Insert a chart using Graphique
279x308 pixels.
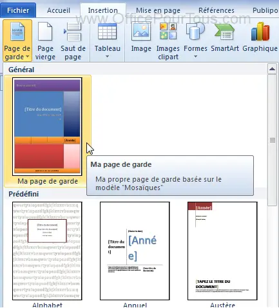260,37
